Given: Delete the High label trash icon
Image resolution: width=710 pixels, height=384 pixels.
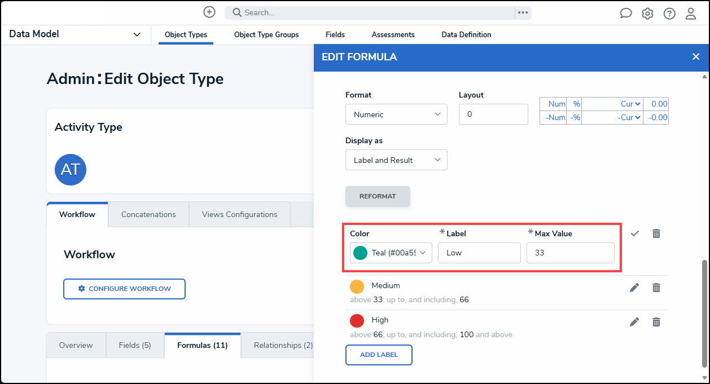Looking at the screenshot, I should coord(656,322).
